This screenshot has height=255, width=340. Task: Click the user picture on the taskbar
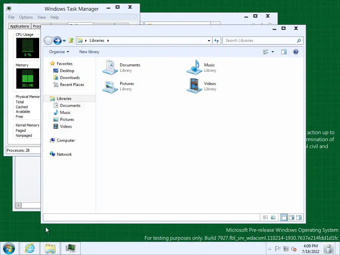coord(329,248)
